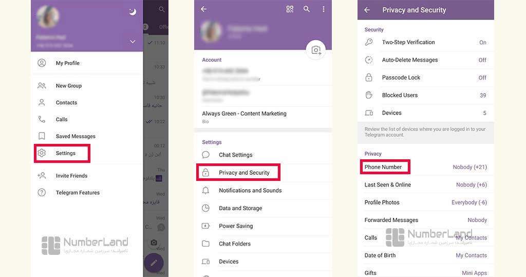The height and width of the screenshot is (277, 526).
Task: Open the Phone Number privacy label
Action: pos(383,167)
